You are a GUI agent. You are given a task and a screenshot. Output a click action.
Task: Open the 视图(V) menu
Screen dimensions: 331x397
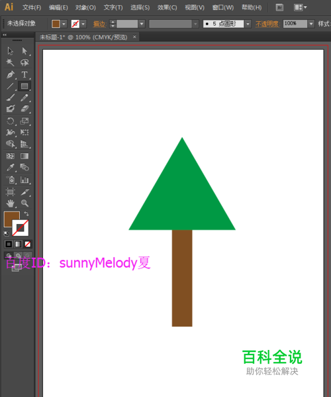pyautogui.click(x=195, y=7)
